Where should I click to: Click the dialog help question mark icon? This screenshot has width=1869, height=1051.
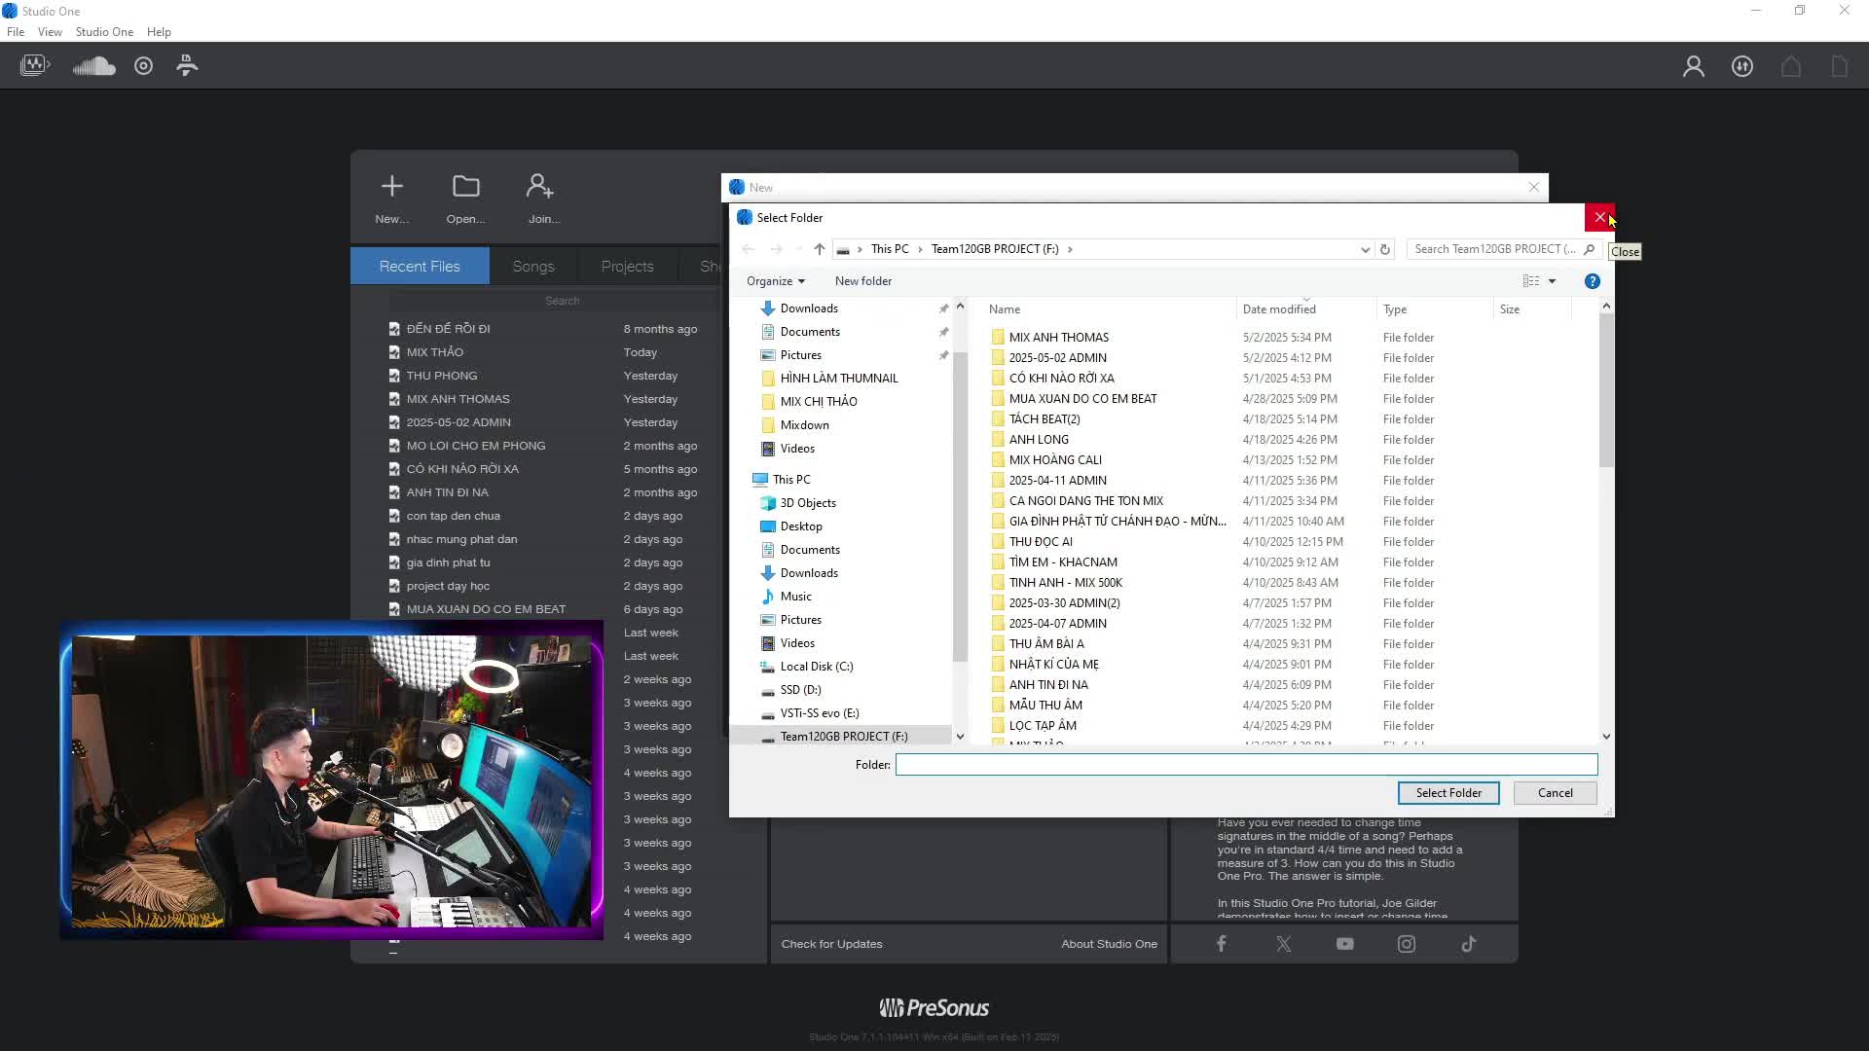click(1592, 281)
